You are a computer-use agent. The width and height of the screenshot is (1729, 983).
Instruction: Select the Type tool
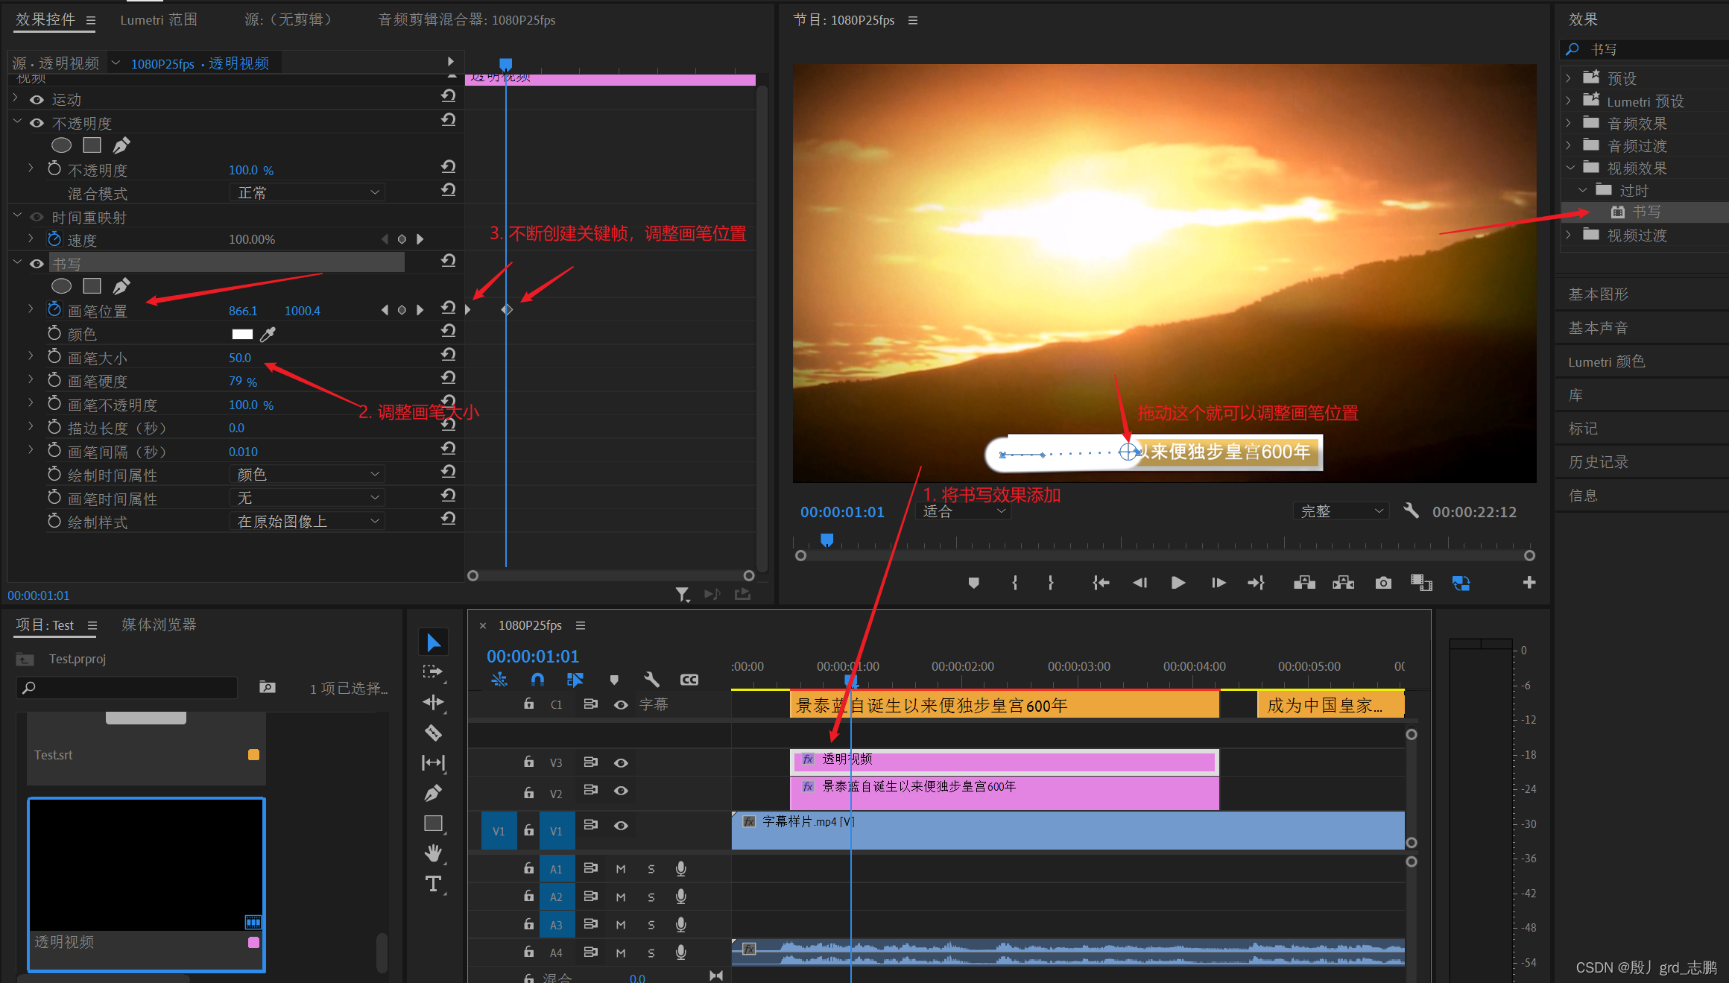[433, 884]
